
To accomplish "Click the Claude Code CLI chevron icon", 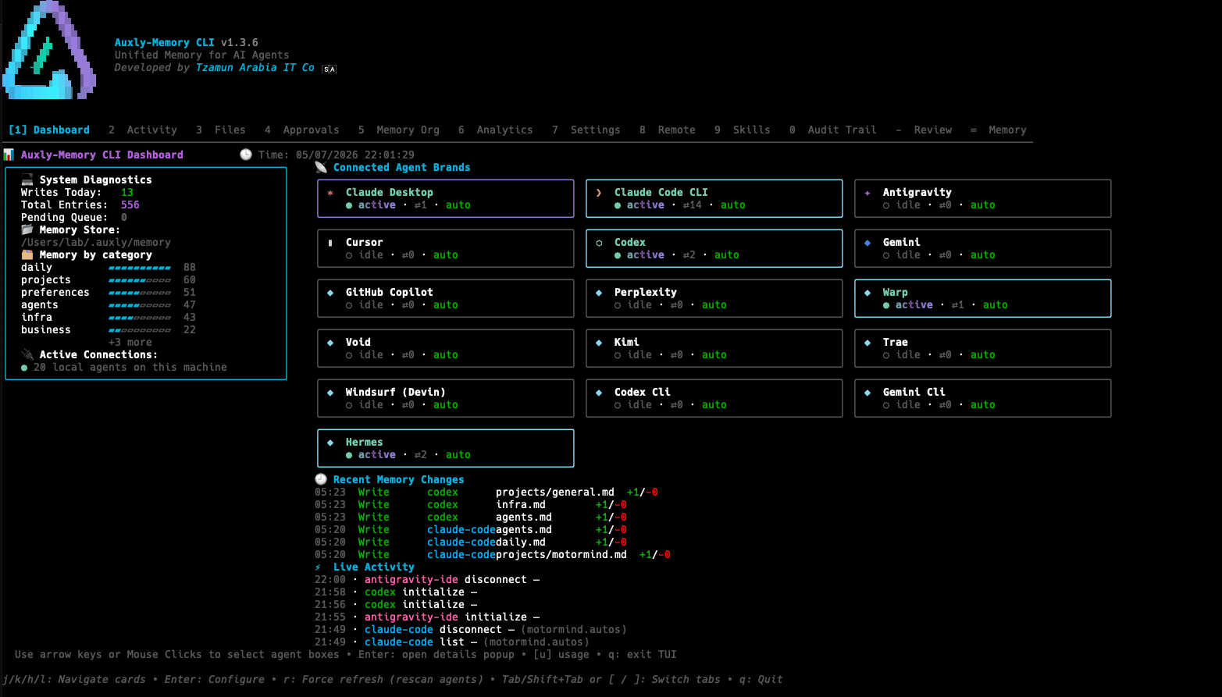I will click(599, 193).
